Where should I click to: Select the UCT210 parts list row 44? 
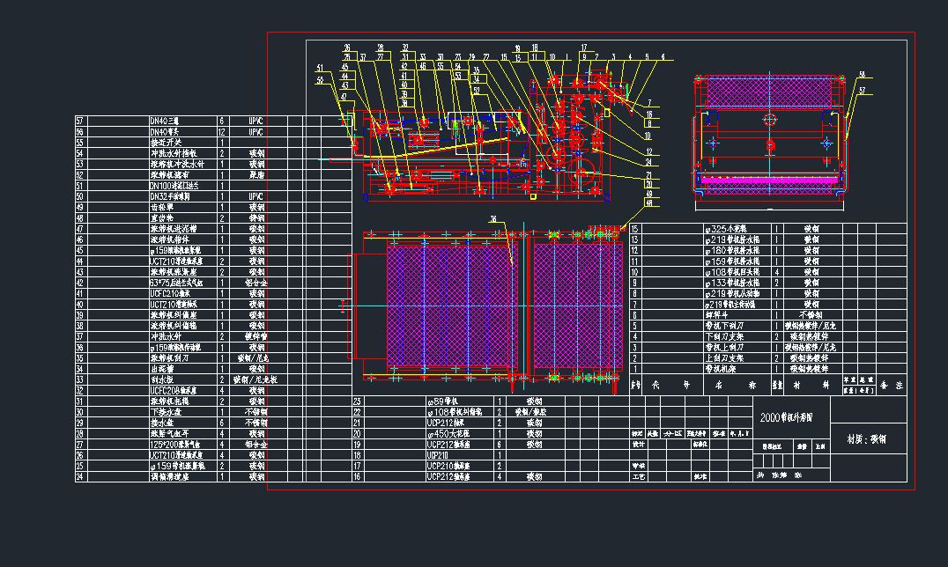tap(179, 261)
